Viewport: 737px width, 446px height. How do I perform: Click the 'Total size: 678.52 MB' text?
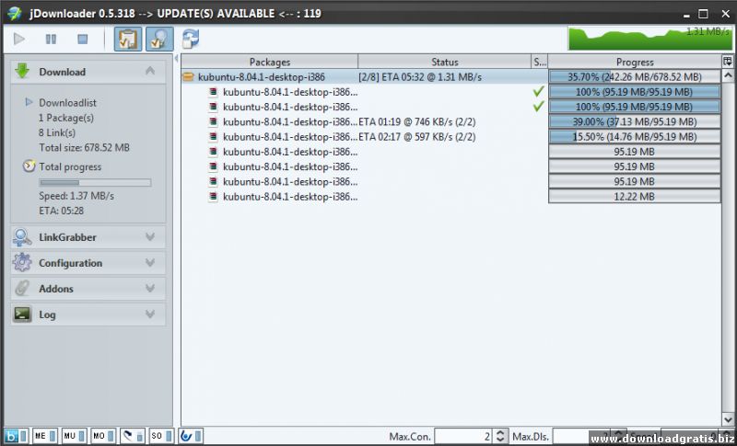[x=84, y=148]
